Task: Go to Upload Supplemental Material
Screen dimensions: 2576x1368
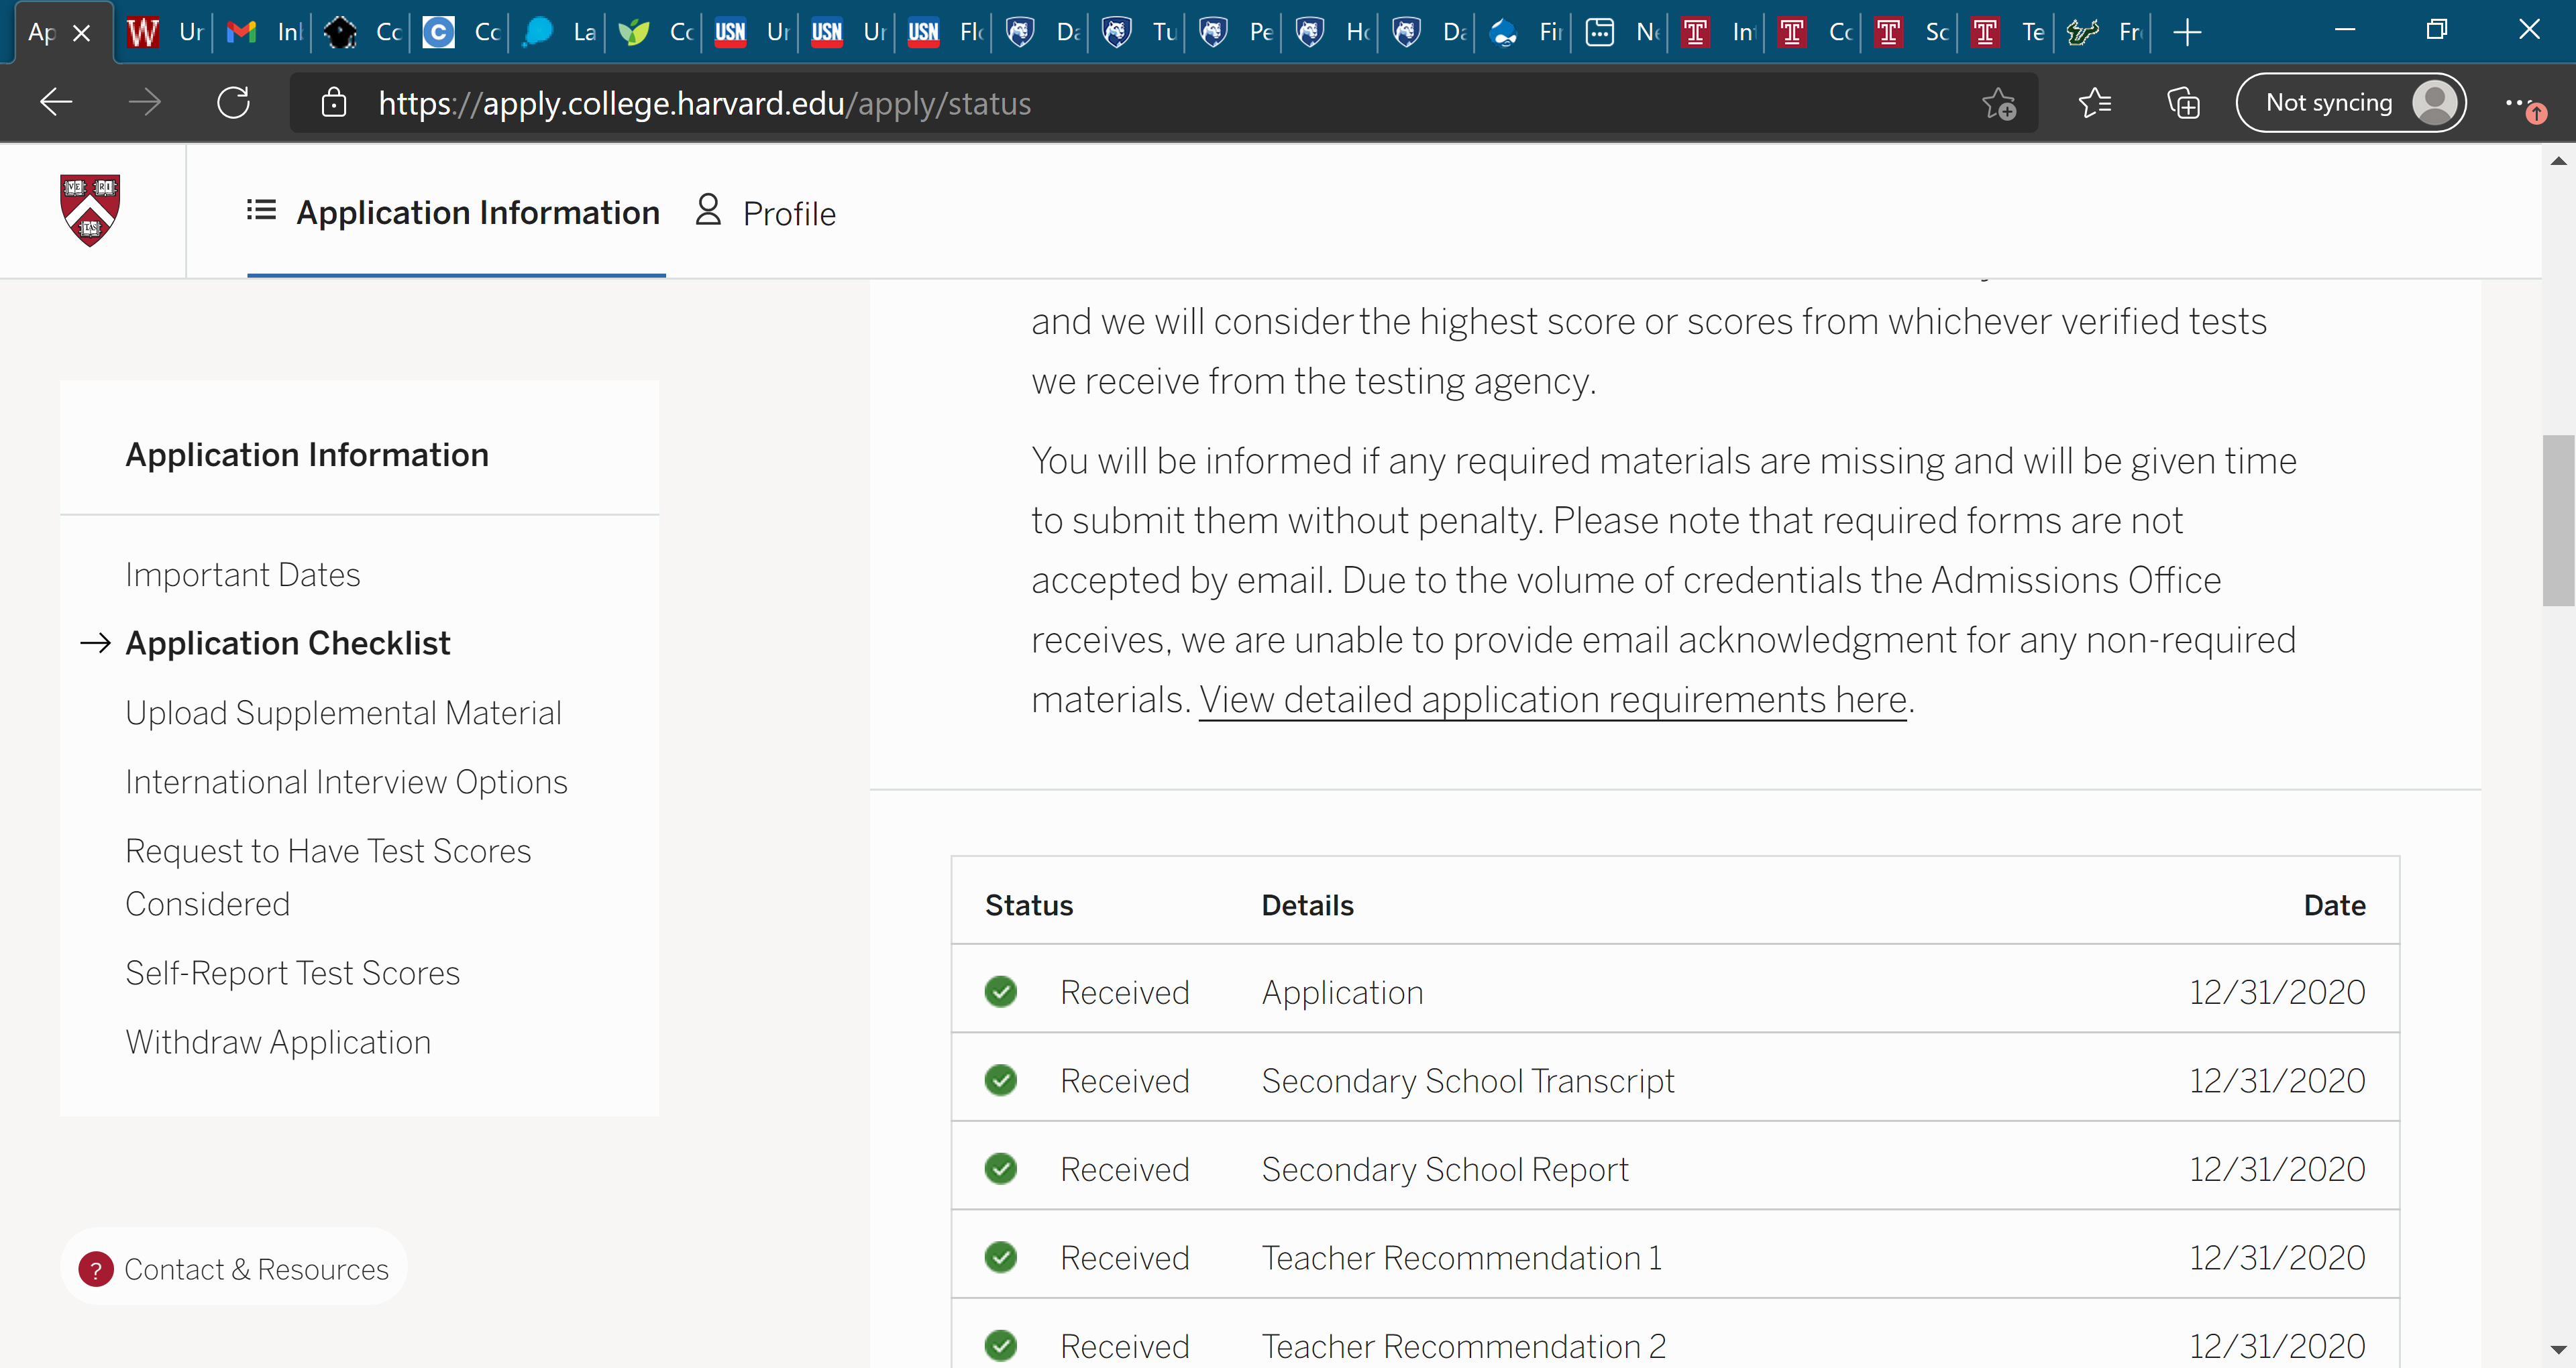Action: click(343, 712)
